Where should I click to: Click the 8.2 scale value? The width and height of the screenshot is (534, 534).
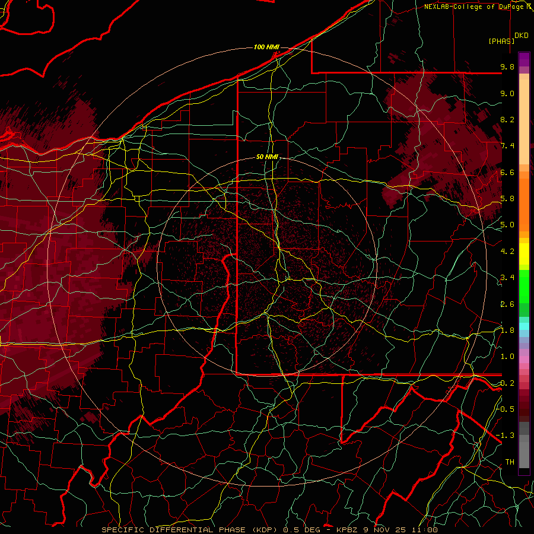point(507,119)
